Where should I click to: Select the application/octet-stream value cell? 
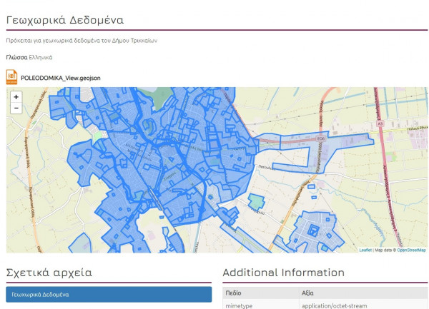(335, 305)
